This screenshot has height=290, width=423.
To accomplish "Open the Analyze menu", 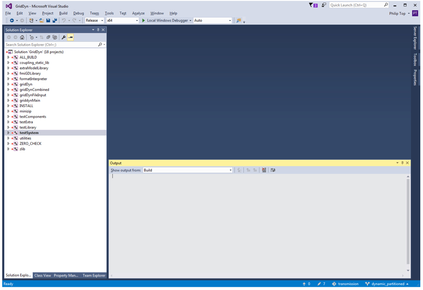I will 138,13.
